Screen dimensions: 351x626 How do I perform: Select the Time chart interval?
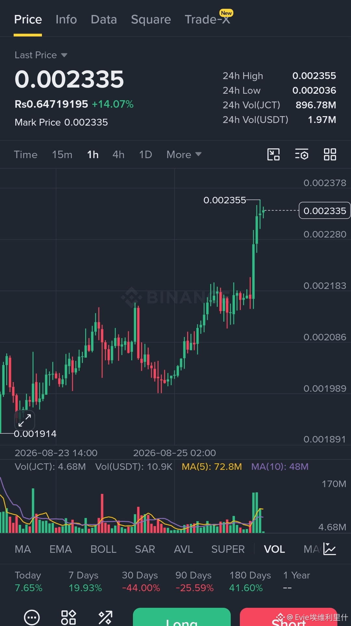pyautogui.click(x=26, y=155)
